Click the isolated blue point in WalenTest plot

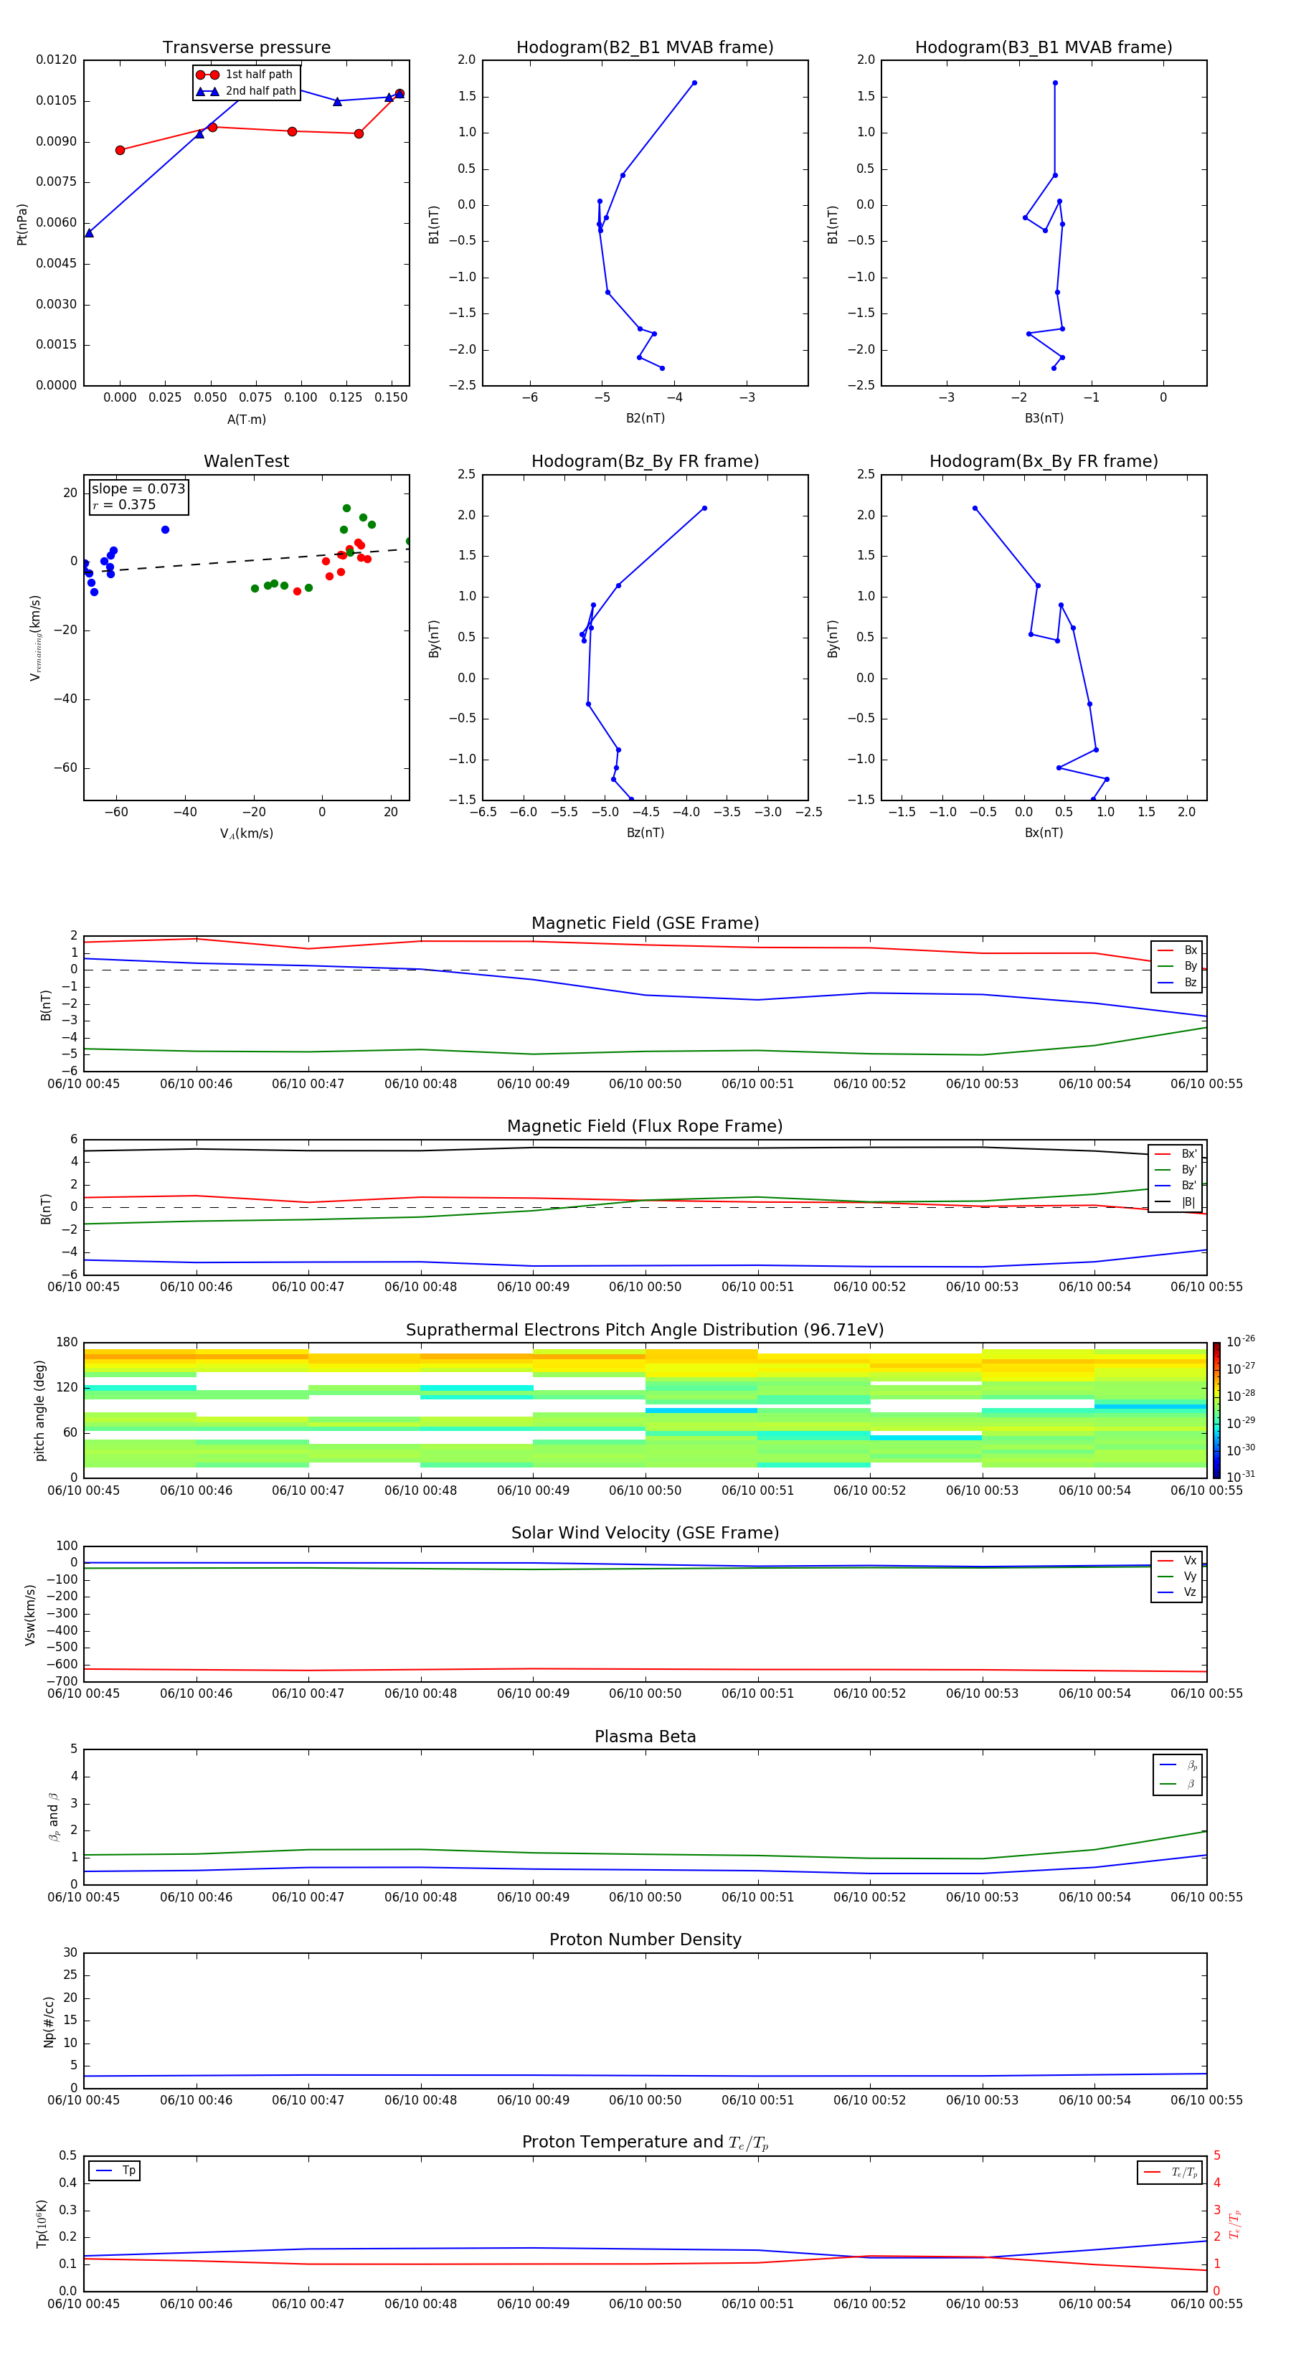(x=166, y=530)
